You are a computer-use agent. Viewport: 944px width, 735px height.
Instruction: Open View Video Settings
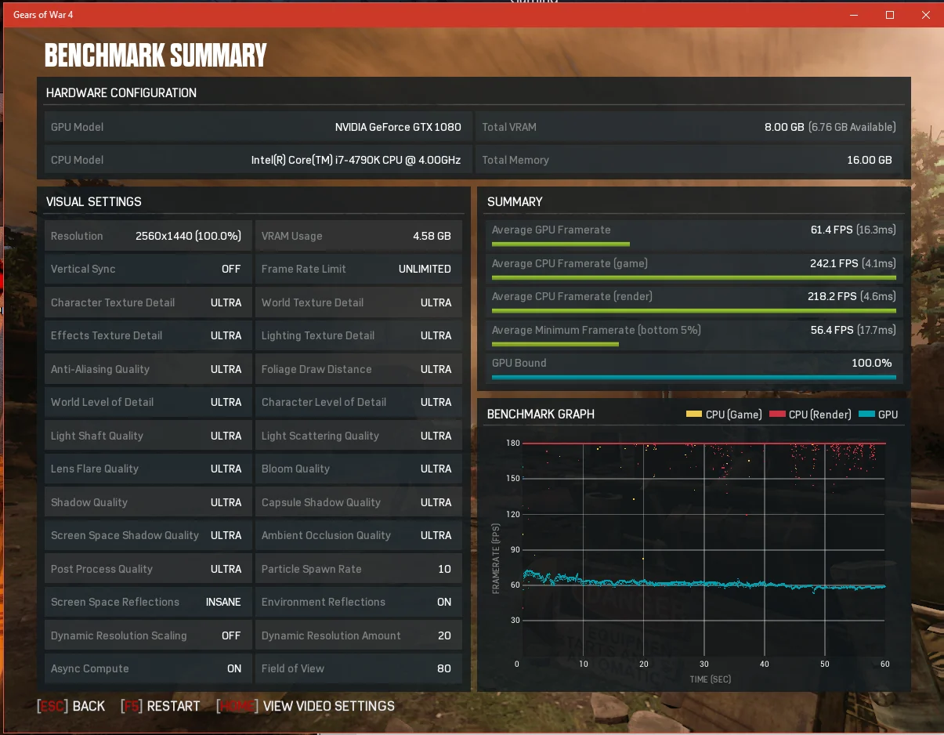click(306, 706)
